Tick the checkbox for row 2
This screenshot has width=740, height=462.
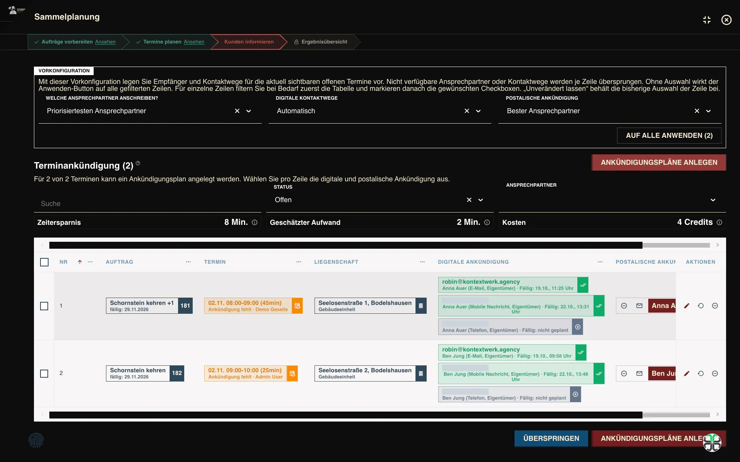(x=44, y=373)
